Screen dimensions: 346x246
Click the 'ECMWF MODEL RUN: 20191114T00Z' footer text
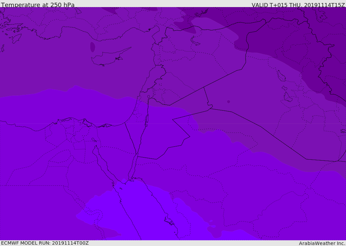[x=45, y=243]
